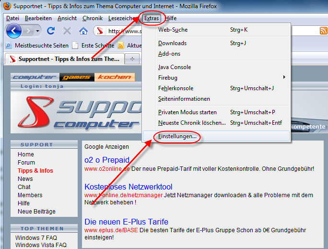
Task: Click the forward navigation arrow
Action: click(28, 31)
